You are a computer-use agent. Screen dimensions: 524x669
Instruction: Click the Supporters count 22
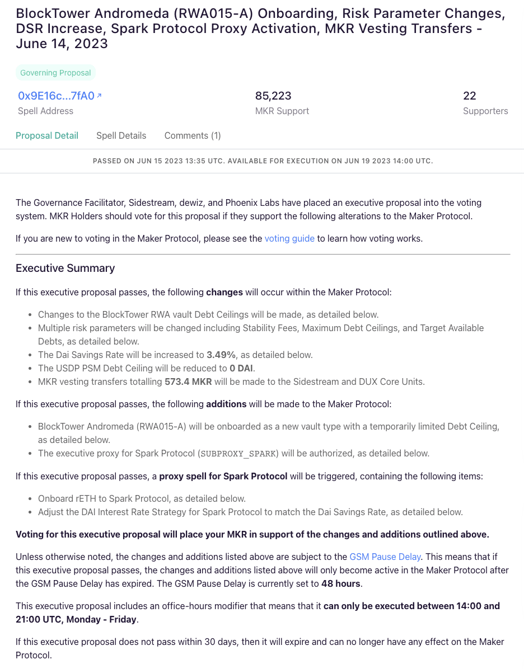[x=469, y=96]
